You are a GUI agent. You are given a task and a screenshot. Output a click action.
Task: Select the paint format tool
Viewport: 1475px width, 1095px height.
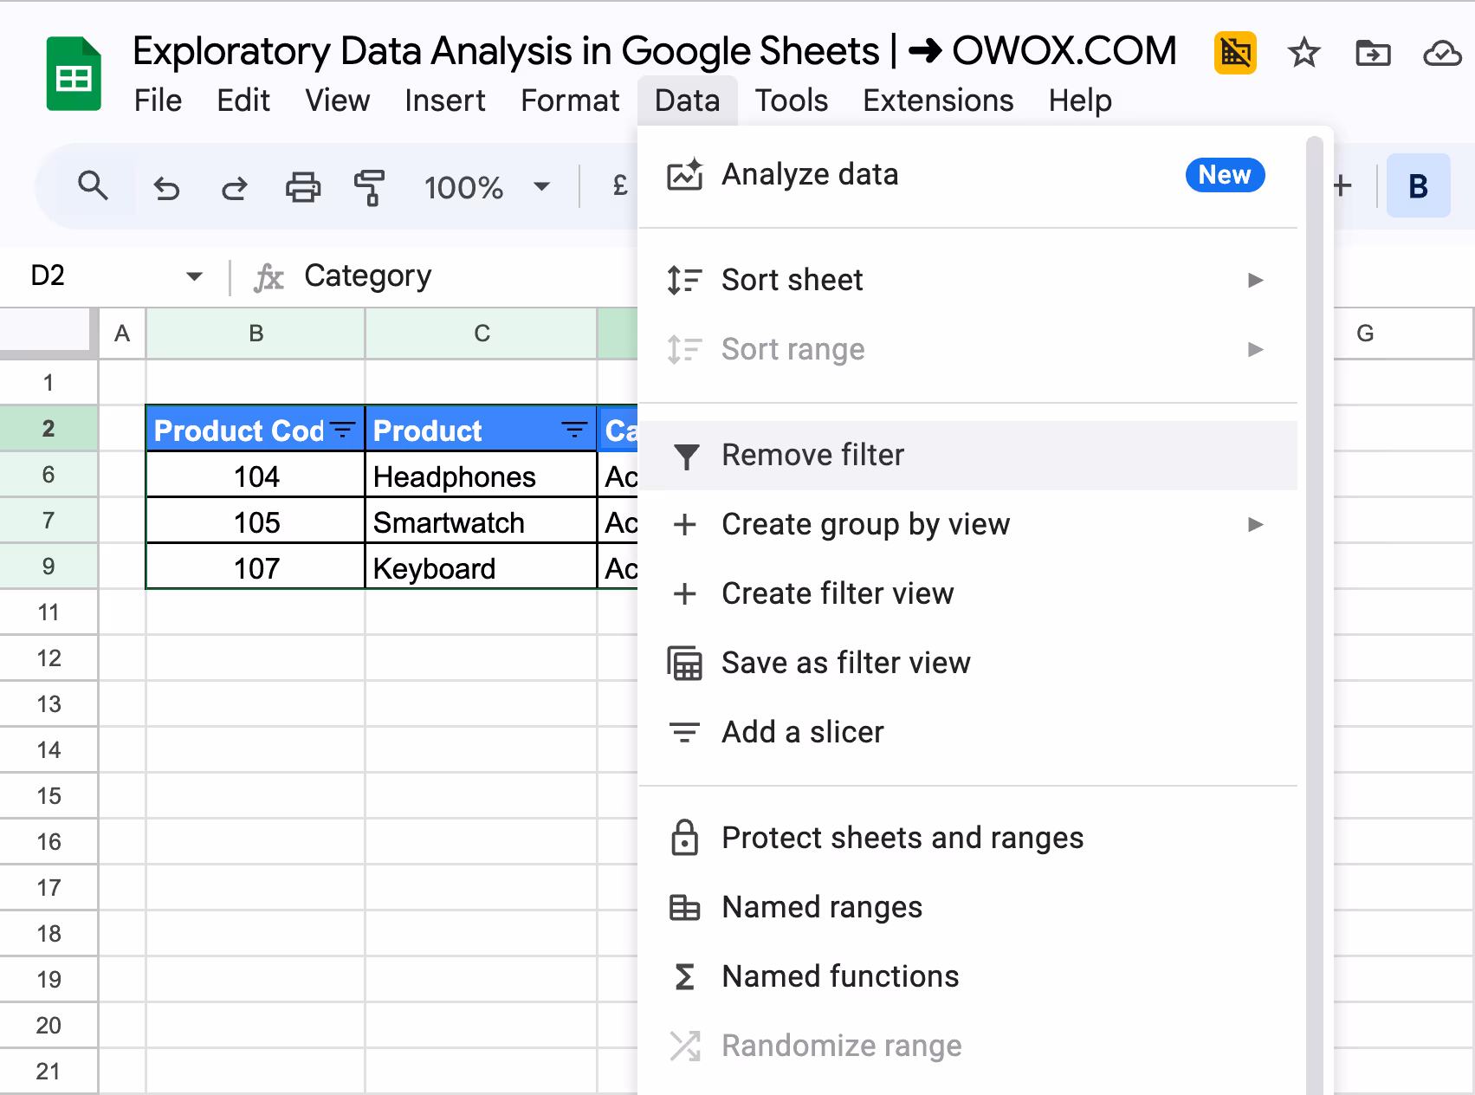tap(369, 186)
